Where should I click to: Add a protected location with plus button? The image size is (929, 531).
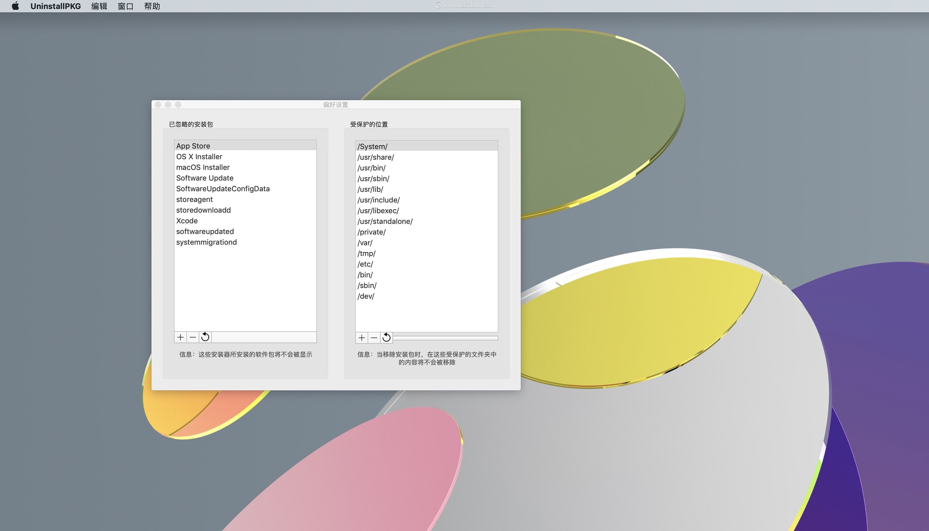(362, 338)
